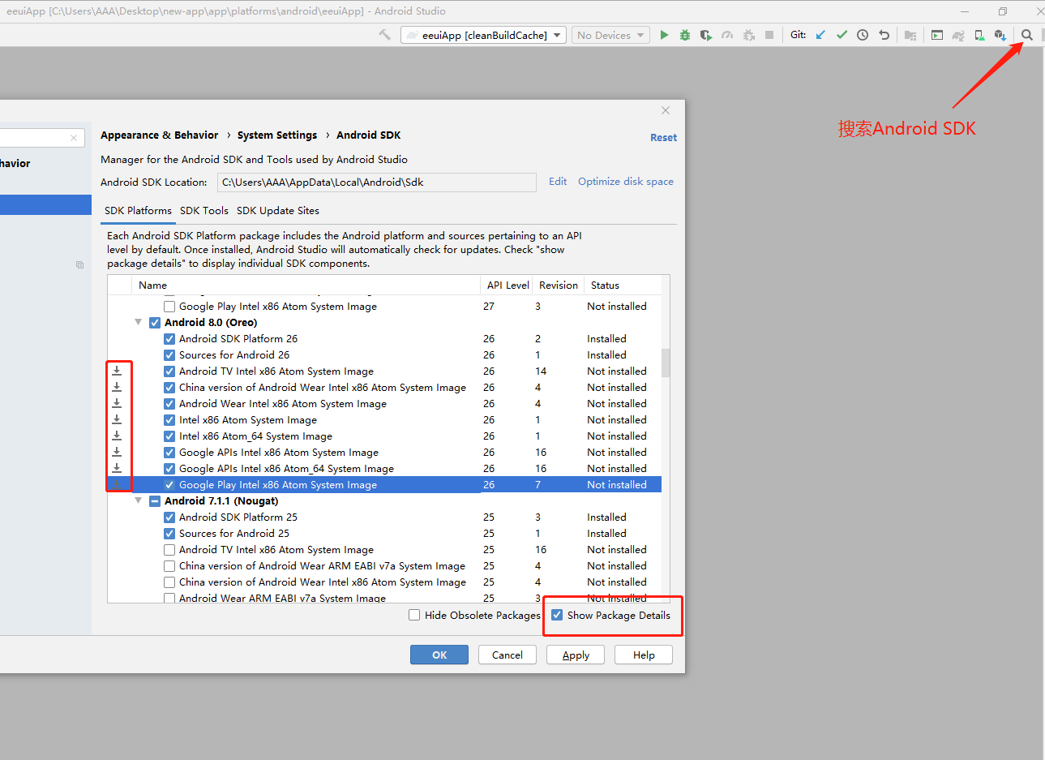Click Apply button
The width and height of the screenshot is (1045, 760).
(x=576, y=655)
